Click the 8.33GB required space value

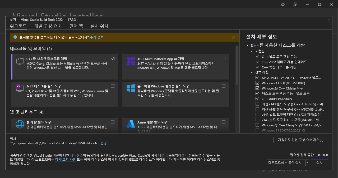pos(323,155)
